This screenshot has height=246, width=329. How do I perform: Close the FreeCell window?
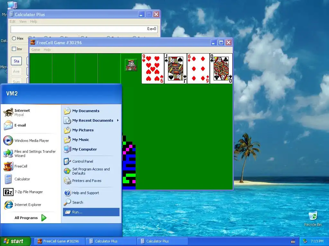click(x=228, y=43)
